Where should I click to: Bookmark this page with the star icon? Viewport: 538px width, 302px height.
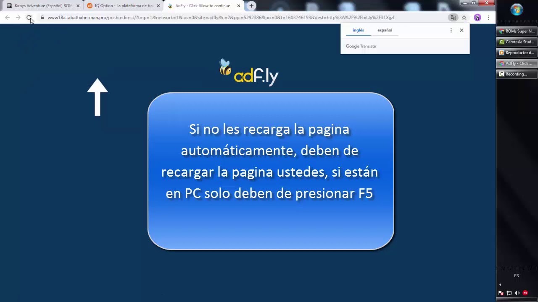(464, 18)
